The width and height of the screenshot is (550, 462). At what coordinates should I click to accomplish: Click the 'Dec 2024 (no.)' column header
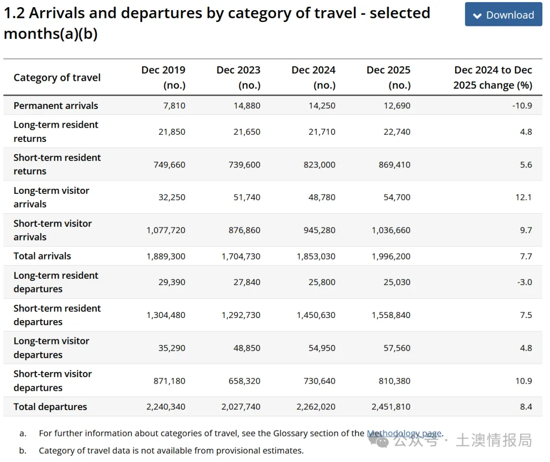coord(313,77)
